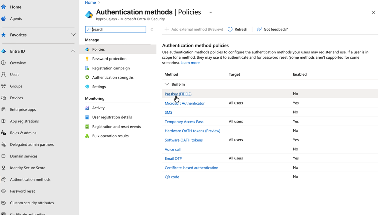Collapse the Entra ID navigation section
Screen dimensions: 382x215
point(73,51)
